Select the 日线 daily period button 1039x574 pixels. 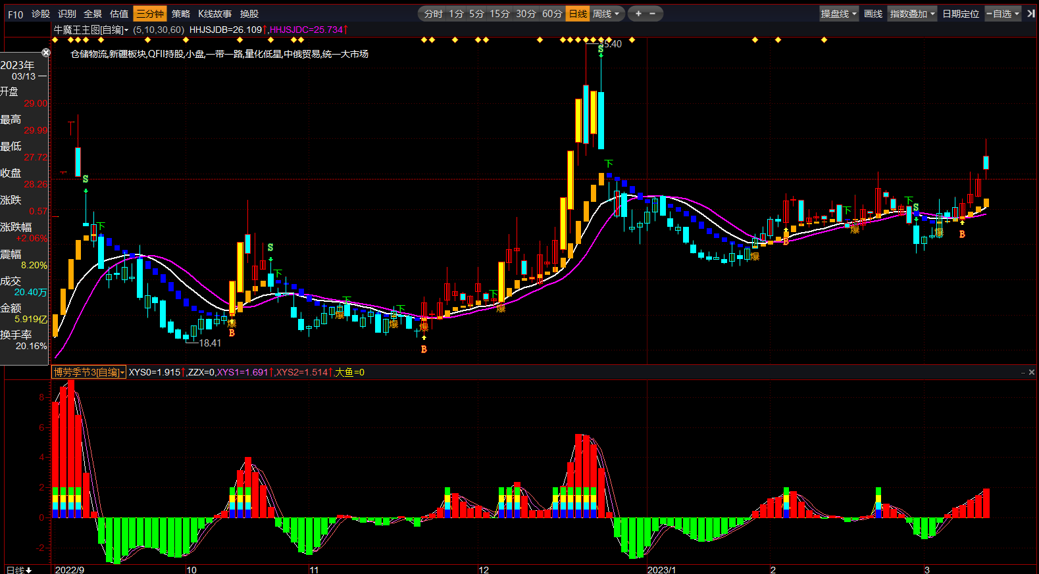[578, 14]
